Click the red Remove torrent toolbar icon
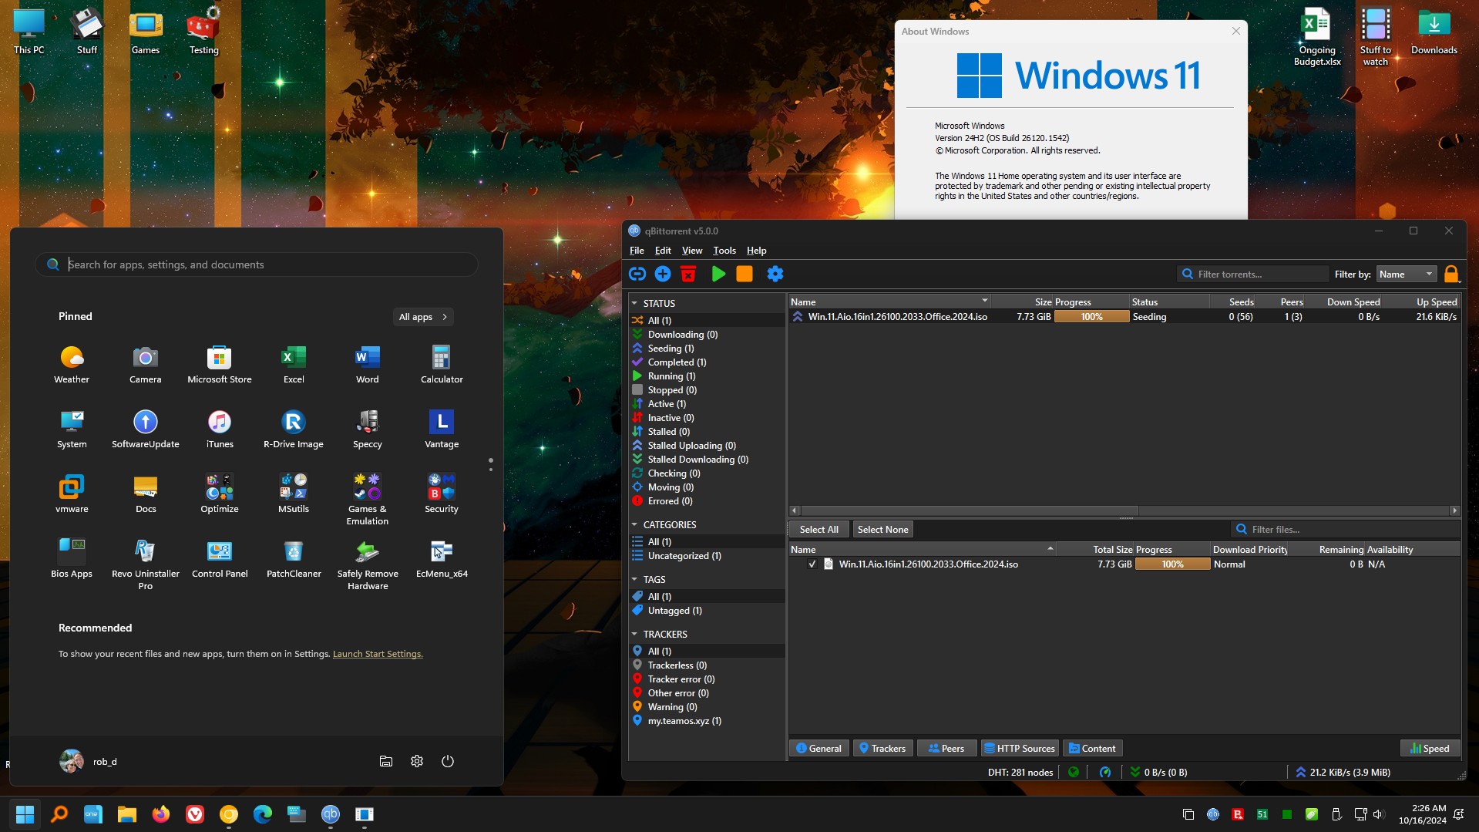 (688, 274)
